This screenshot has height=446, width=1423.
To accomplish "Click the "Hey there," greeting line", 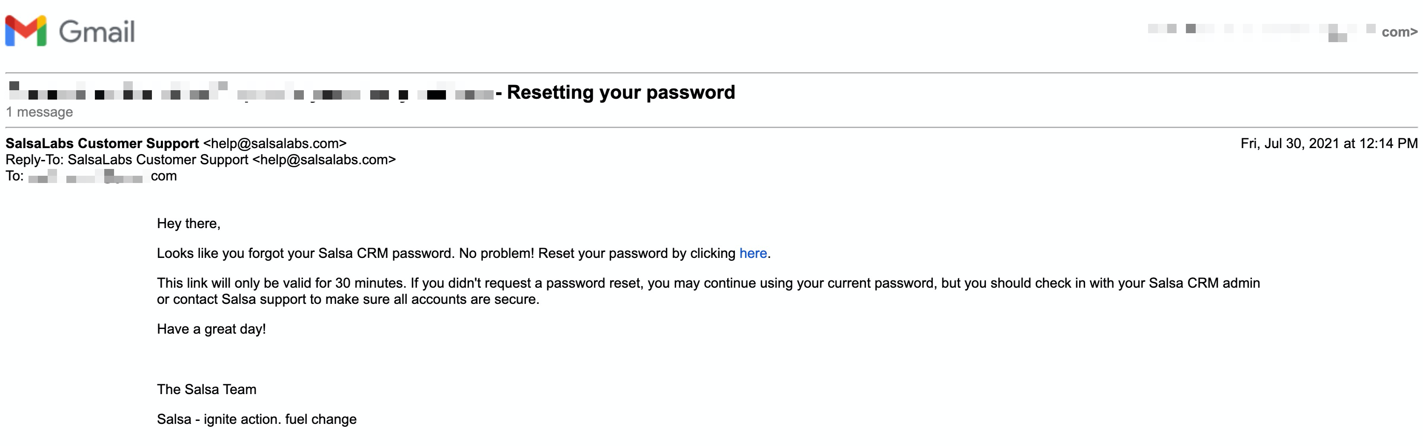I will [189, 223].
